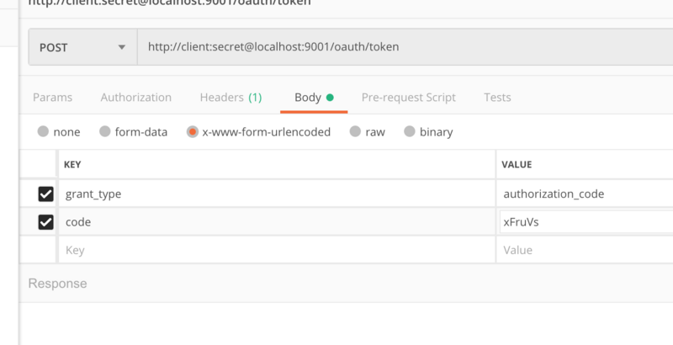Select the Body tab
Viewport: 673px width, 345px height.
pyautogui.click(x=308, y=97)
